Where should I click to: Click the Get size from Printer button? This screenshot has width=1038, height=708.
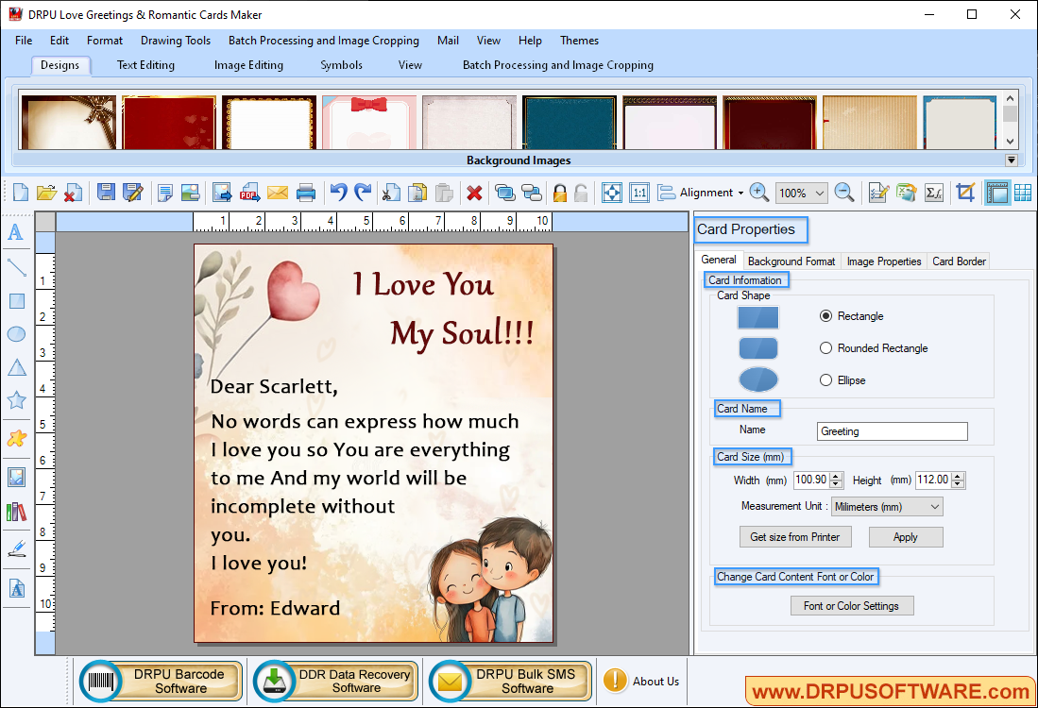[794, 536]
